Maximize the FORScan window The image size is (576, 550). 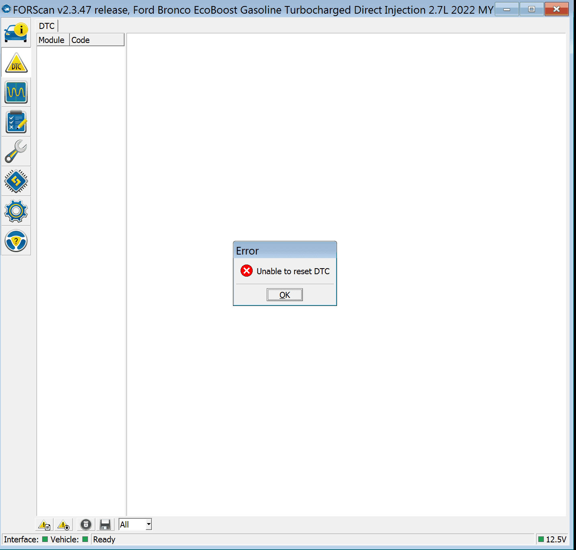(x=531, y=9)
